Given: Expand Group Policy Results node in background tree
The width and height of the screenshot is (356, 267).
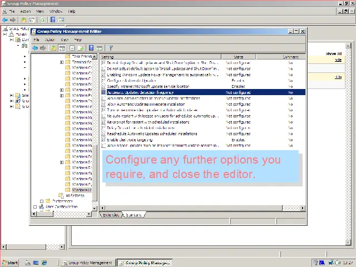Looking at the screenshot, I should (12, 106).
